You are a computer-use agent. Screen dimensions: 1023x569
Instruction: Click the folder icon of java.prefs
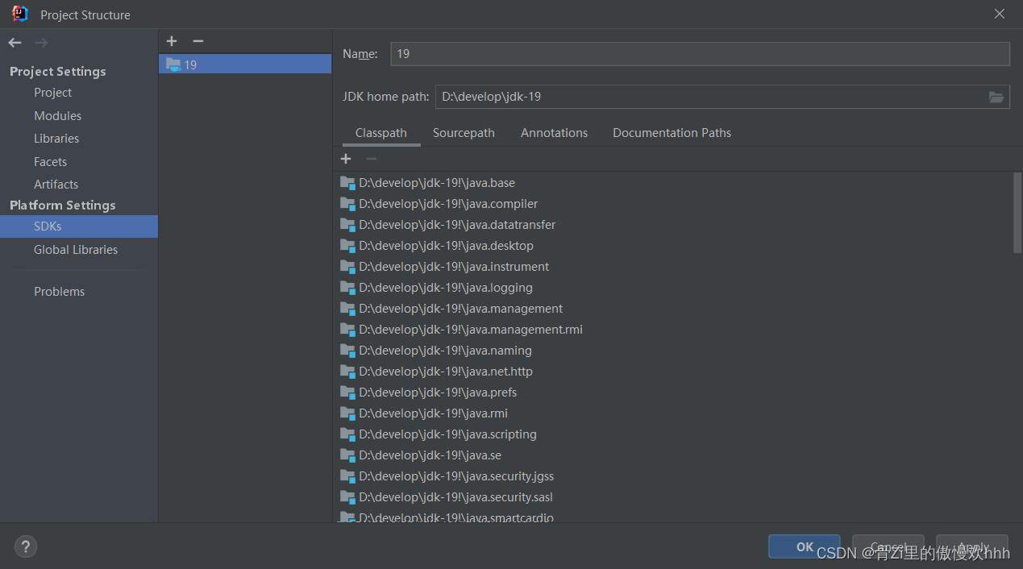pyautogui.click(x=347, y=392)
